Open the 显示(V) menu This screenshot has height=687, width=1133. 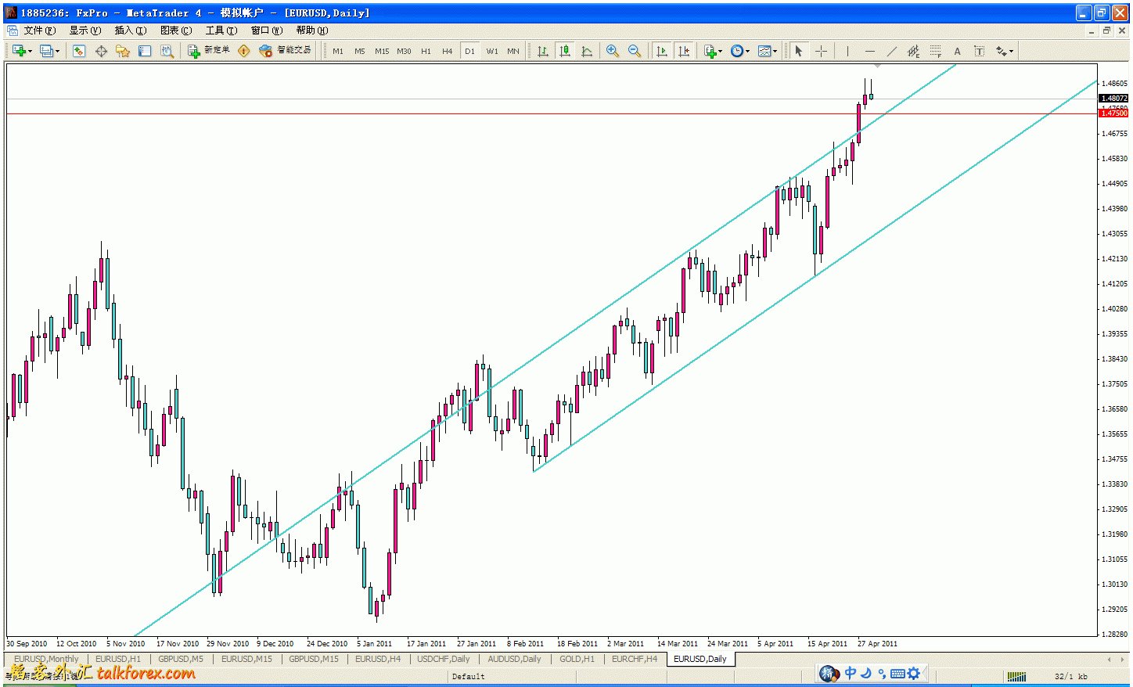coord(85,31)
